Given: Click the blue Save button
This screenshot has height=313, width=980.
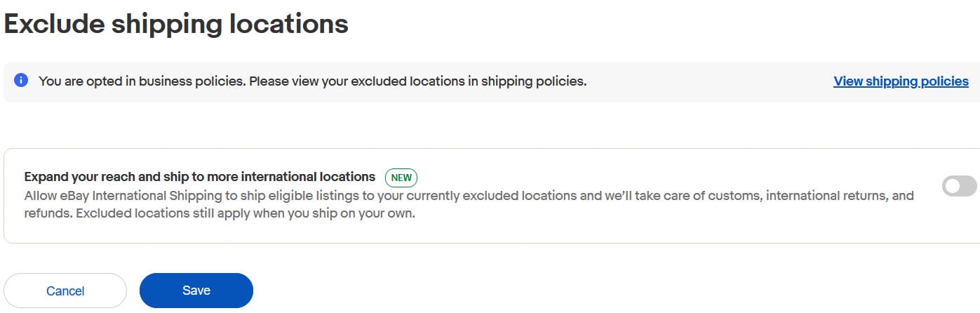Looking at the screenshot, I should [x=196, y=291].
